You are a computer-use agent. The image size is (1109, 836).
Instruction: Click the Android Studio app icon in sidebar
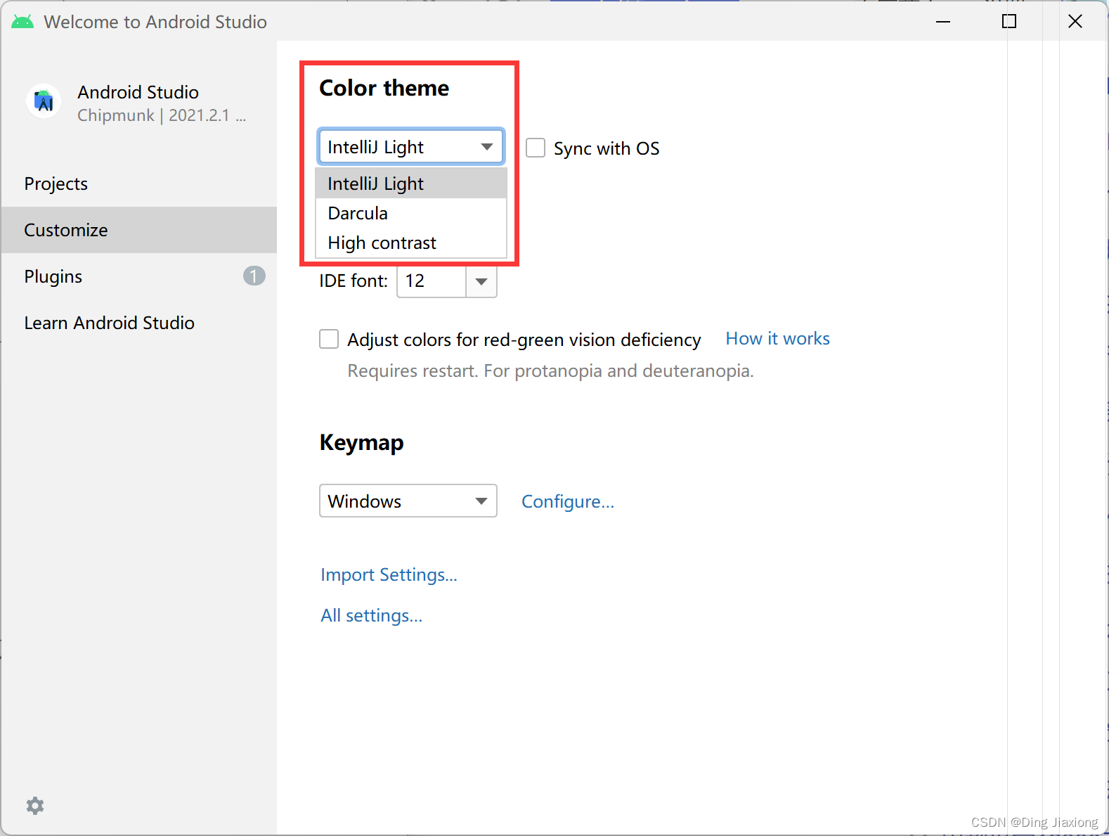coord(44,102)
